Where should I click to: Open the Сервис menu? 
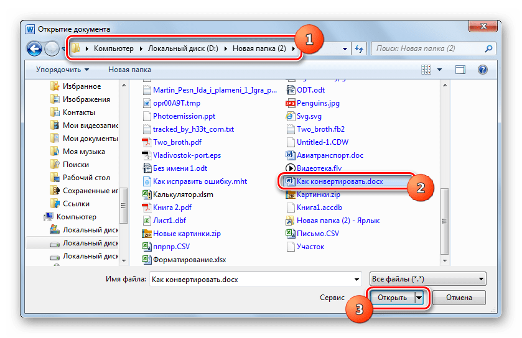pyautogui.click(x=332, y=298)
